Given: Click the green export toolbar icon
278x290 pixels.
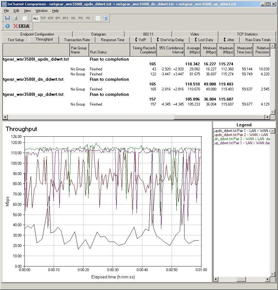Looking at the screenshot, I should [x=98, y=18].
